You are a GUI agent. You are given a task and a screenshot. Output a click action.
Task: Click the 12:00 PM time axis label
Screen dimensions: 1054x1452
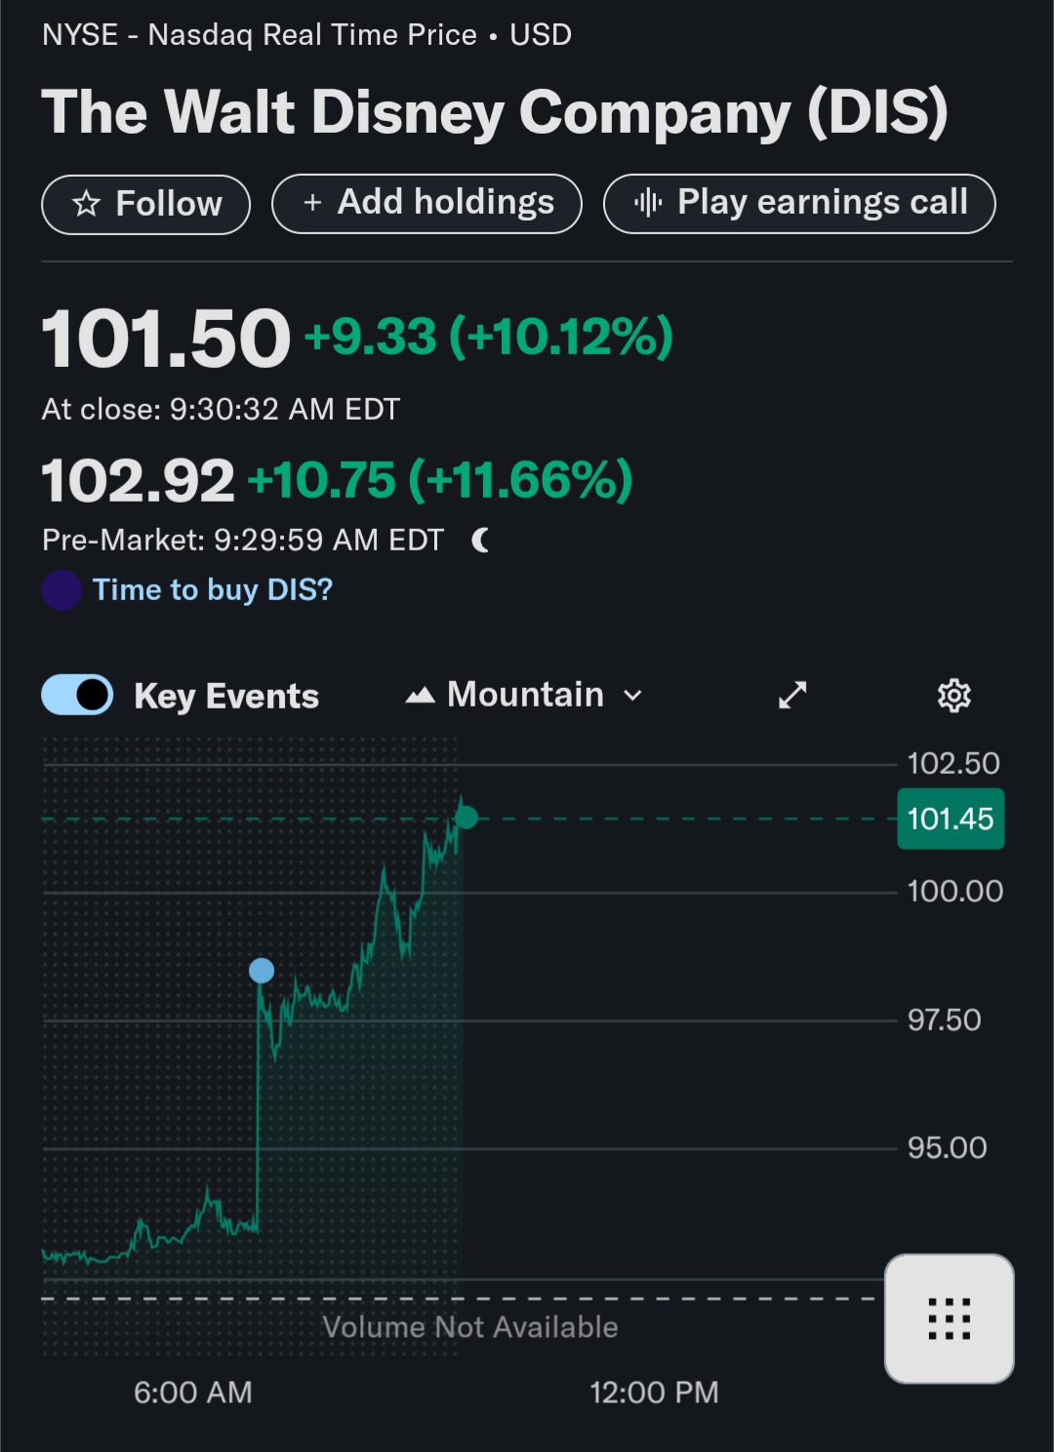(654, 1392)
